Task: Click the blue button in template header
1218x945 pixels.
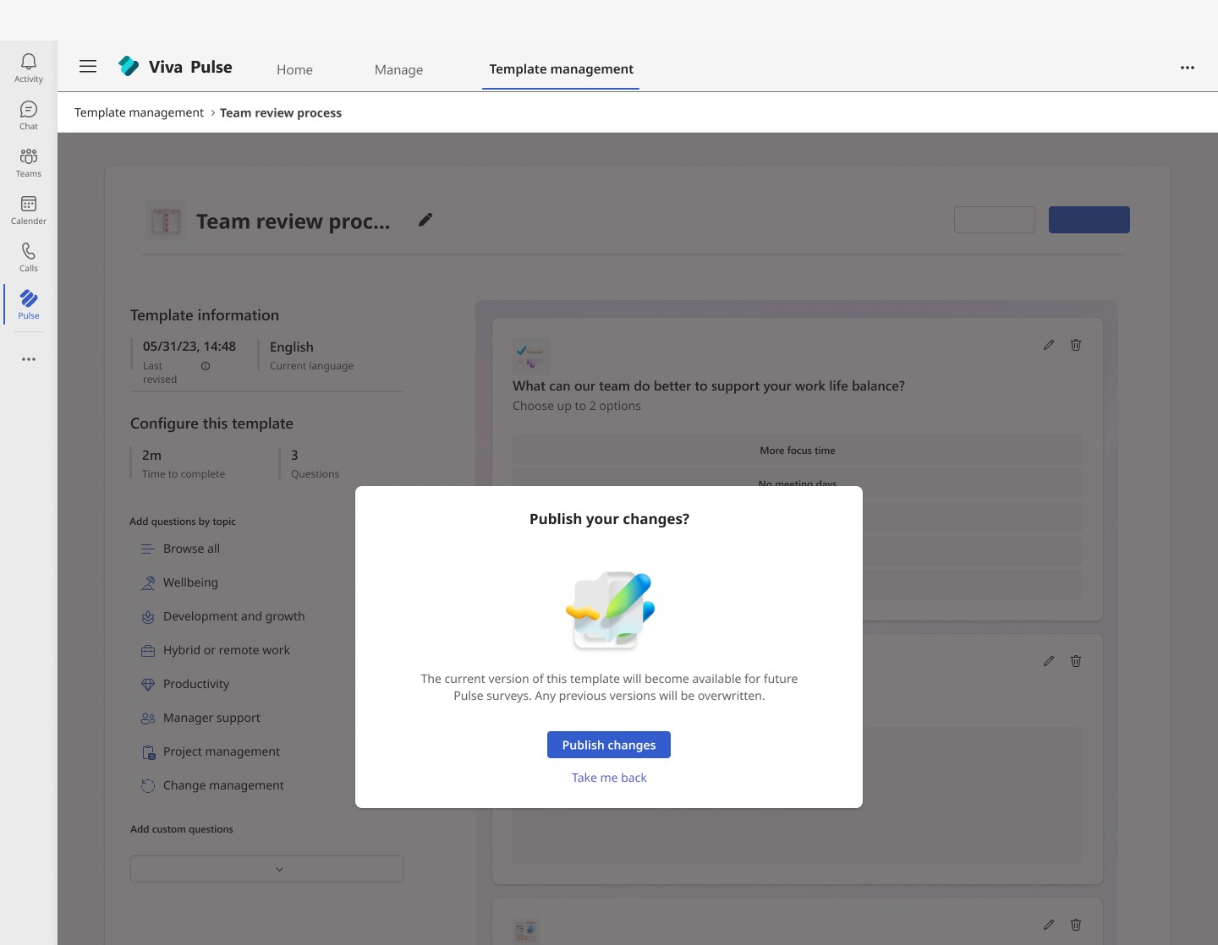Action: coord(1089,220)
